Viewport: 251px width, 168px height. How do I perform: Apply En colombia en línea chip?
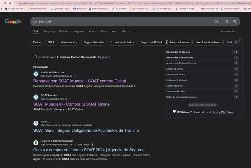click(x=208, y=42)
